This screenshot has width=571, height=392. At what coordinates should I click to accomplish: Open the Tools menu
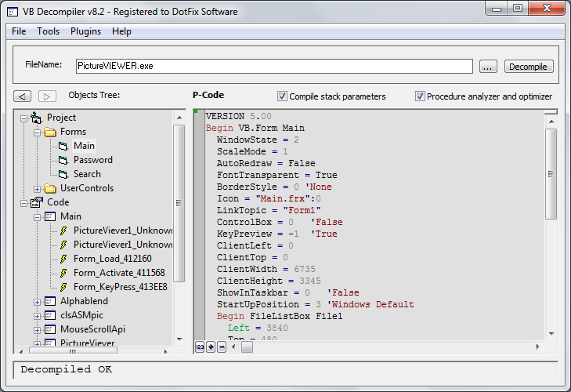tap(48, 31)
